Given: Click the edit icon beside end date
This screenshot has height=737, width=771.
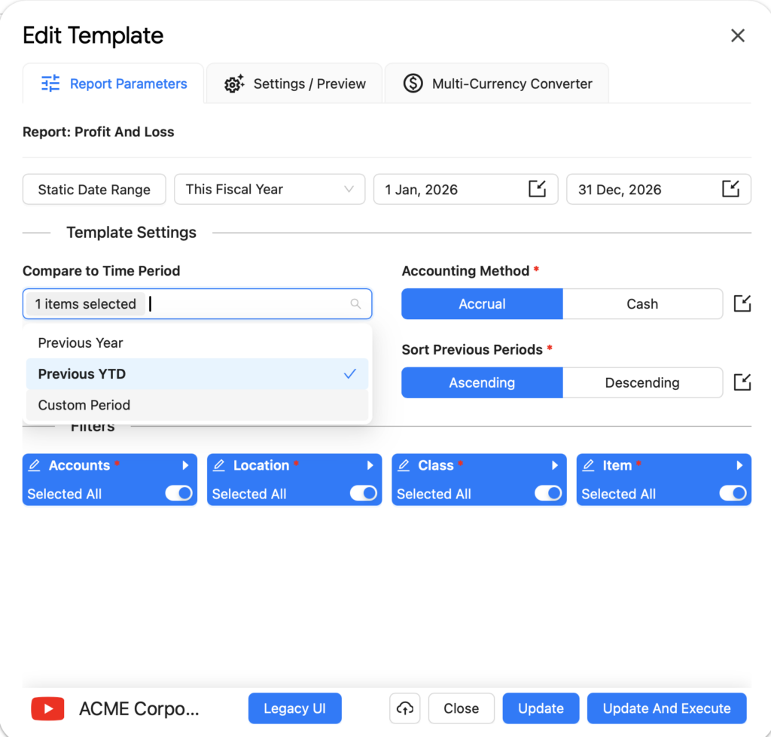Looking at the screenshot, I should [730, 189].
